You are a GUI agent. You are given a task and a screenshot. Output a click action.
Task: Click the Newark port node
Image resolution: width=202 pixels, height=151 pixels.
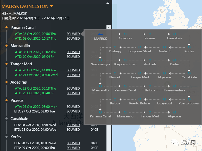click(x=115, y=73)
